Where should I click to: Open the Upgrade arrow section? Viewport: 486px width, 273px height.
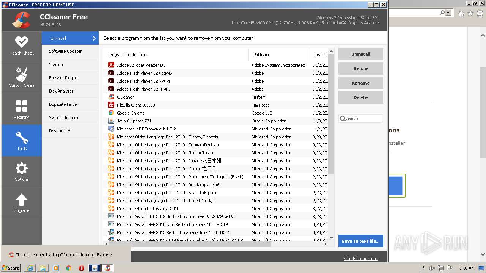(22, 203)
